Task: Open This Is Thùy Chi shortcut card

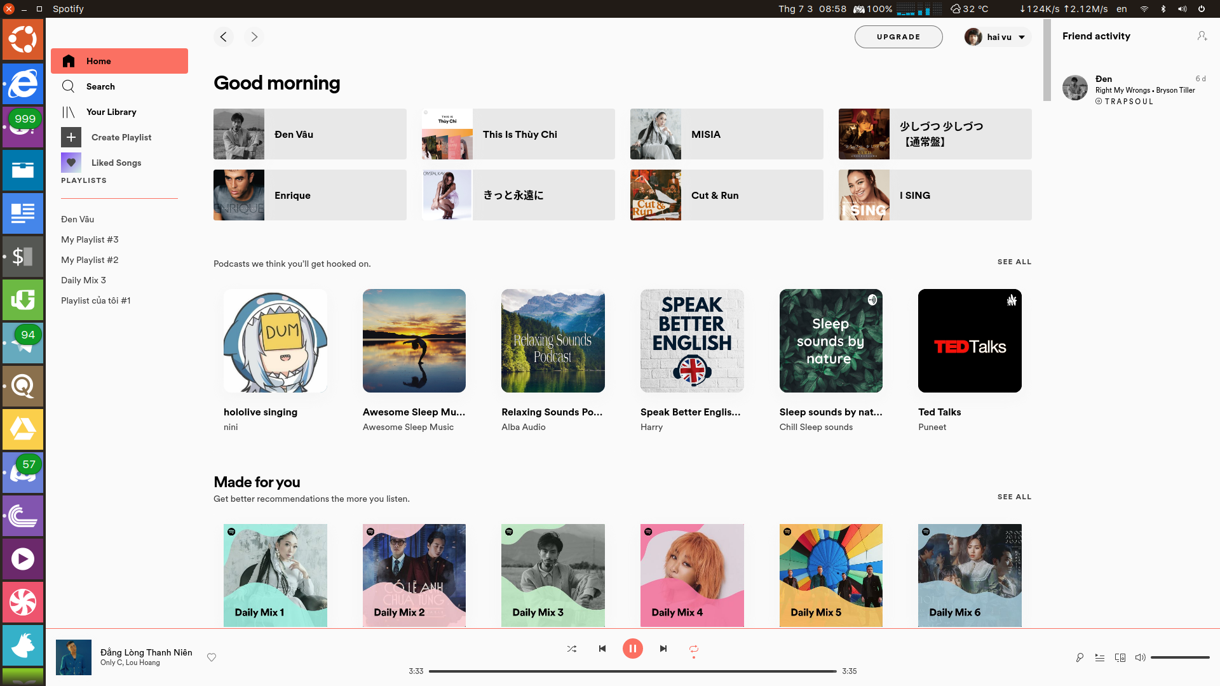Action: 518,134
